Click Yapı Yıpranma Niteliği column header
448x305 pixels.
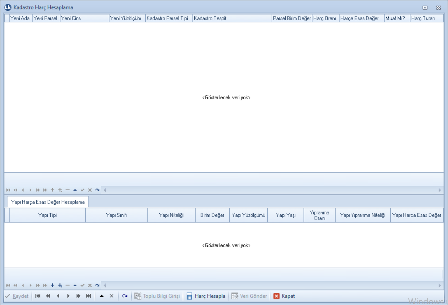(x=363, y=215)
